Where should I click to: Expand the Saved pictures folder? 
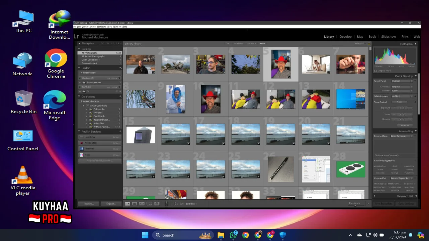pyautogui.click(x=80, y=82)
